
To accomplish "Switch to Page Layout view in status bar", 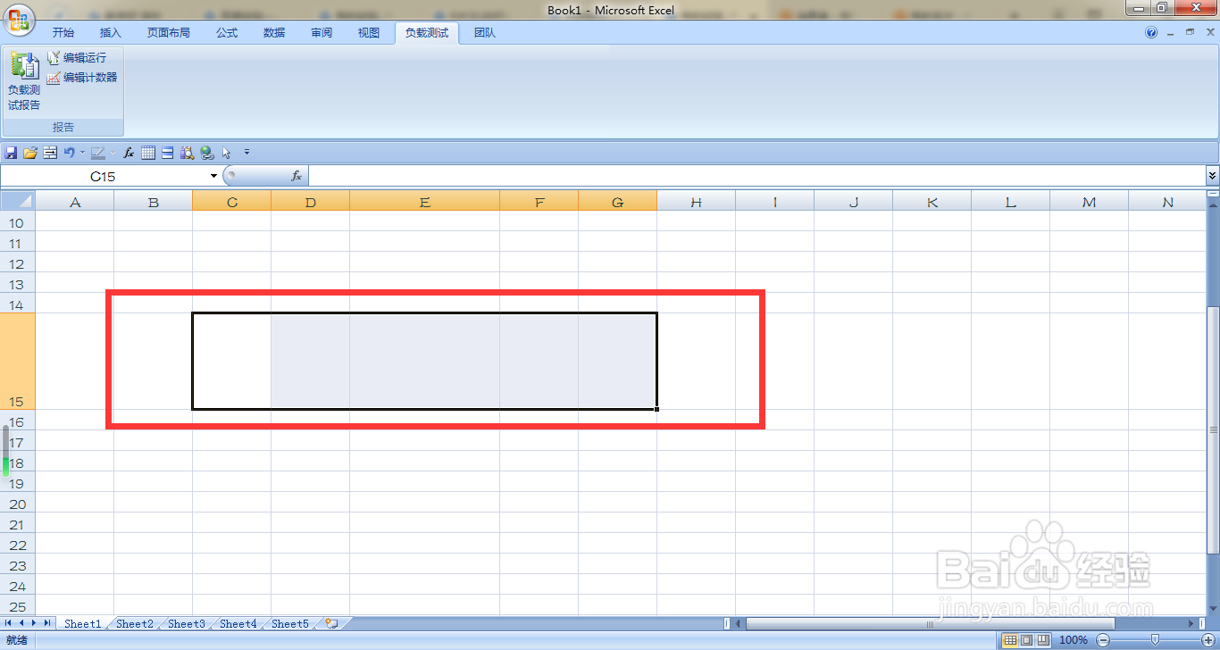I will [x=1026, y=640].
